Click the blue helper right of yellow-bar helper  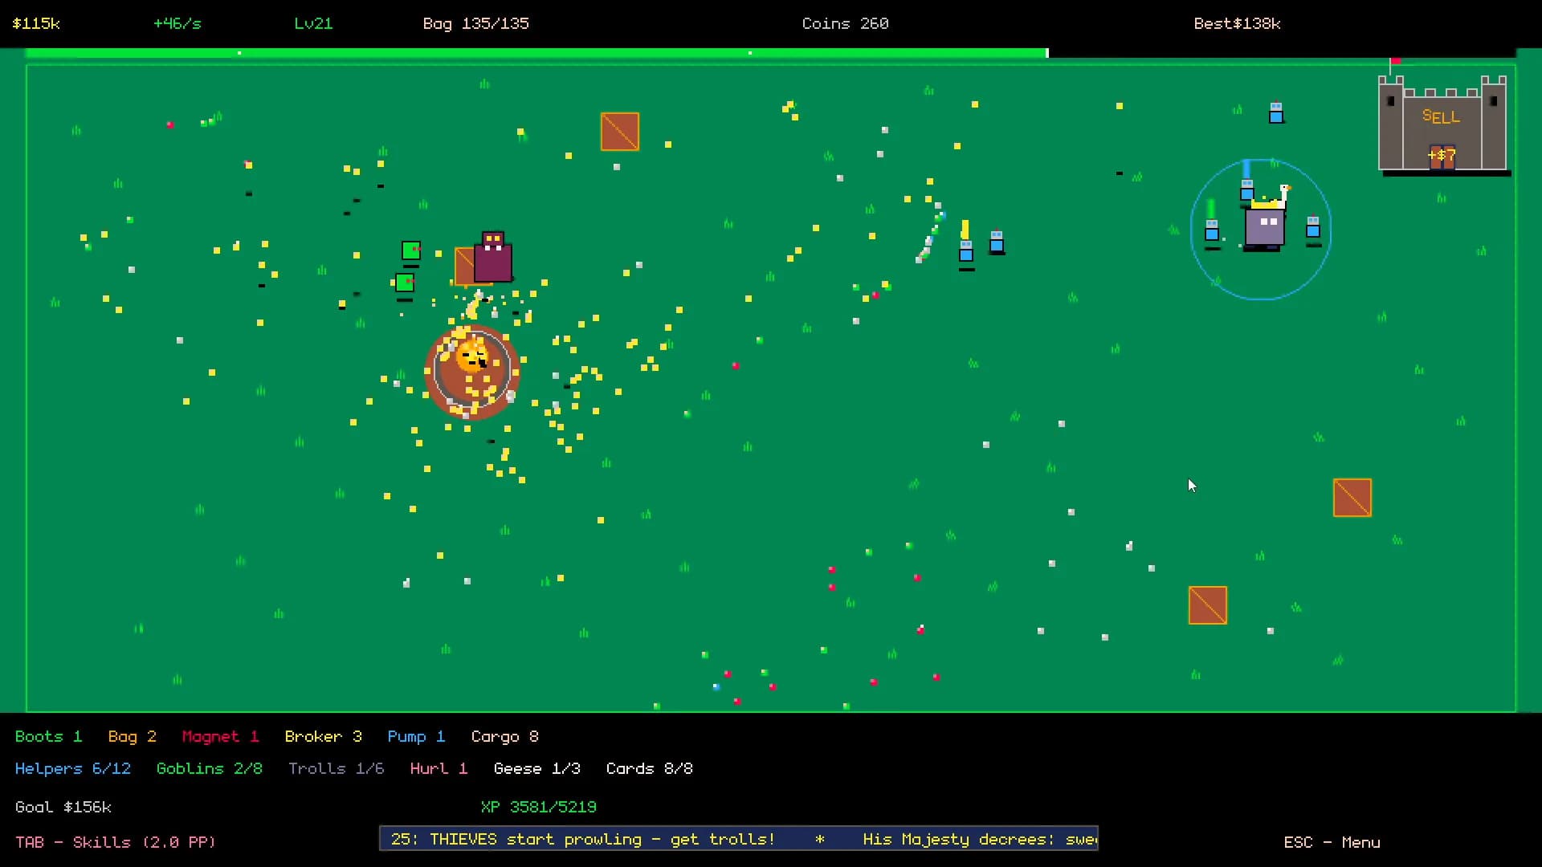997,241
